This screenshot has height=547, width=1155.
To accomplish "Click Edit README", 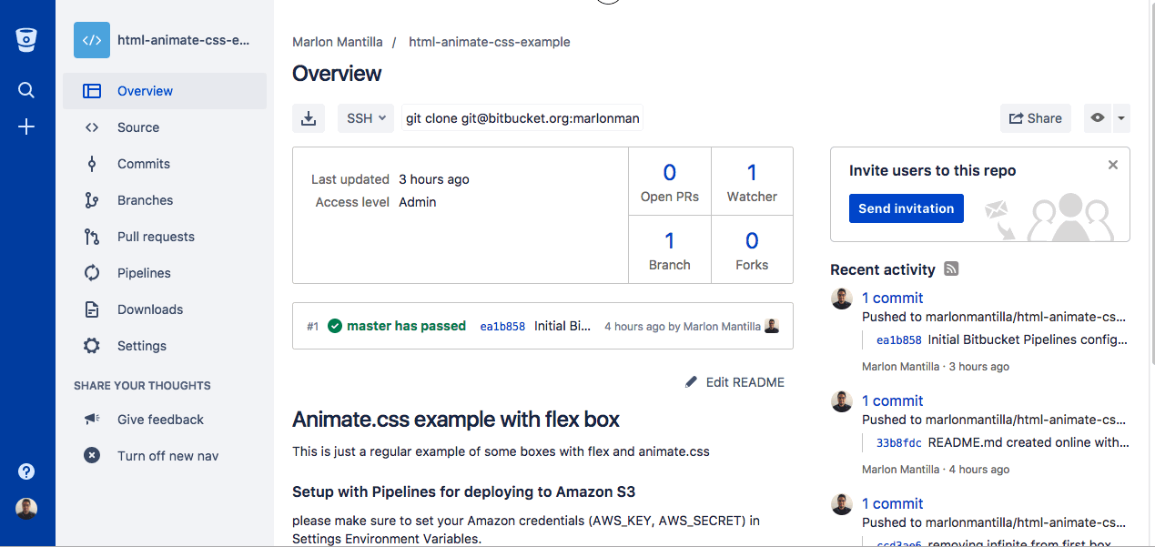I will click(735, 382).
